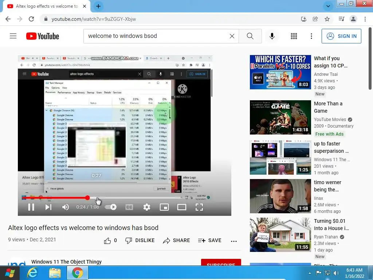
Task: Open the tab search dropdown arrow
Action: coord(328,6)
